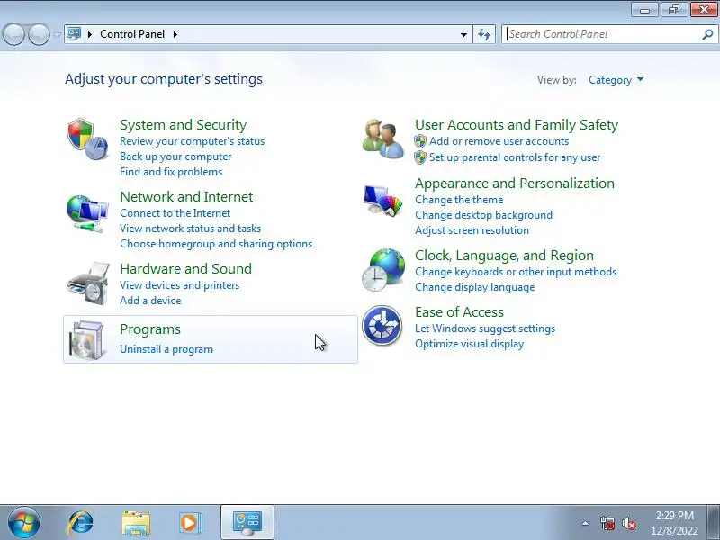Open the System and Security category
Image resolution: width=720 pixels, height=540 pixels.
point(184,125)
